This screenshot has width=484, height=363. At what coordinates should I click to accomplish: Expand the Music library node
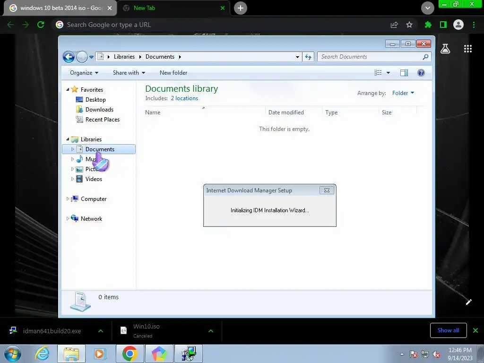point(72,159)
